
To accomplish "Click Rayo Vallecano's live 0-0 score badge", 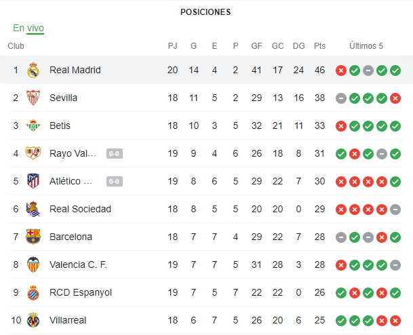I will [x=114, y=153].
